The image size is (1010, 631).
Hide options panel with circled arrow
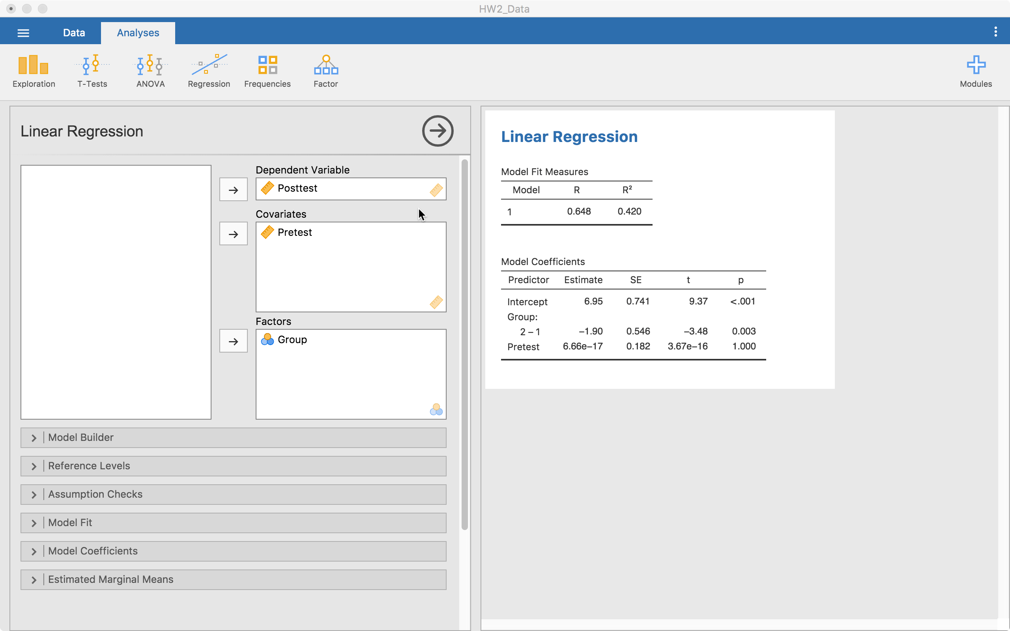pyautogui.click(x=438, y=131)
